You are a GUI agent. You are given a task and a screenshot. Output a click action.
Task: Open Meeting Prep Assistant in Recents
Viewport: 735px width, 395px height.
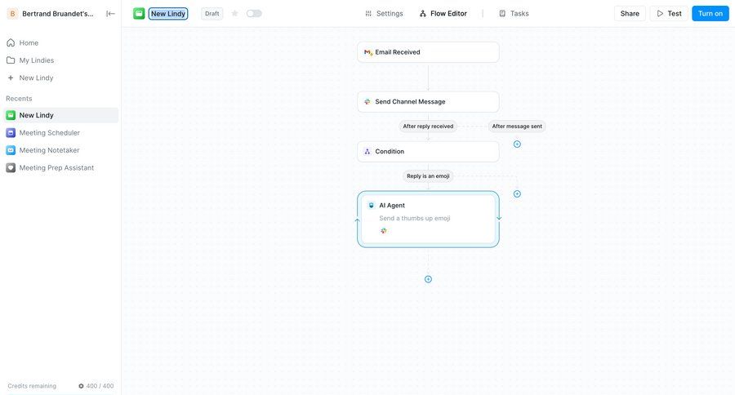[60, 168]
